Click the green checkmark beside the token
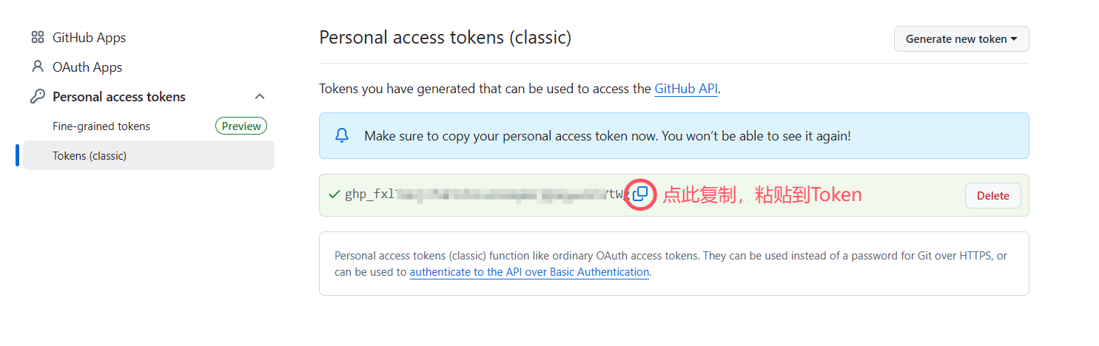Screen dimensions: 1099x346 pos(334,195)
